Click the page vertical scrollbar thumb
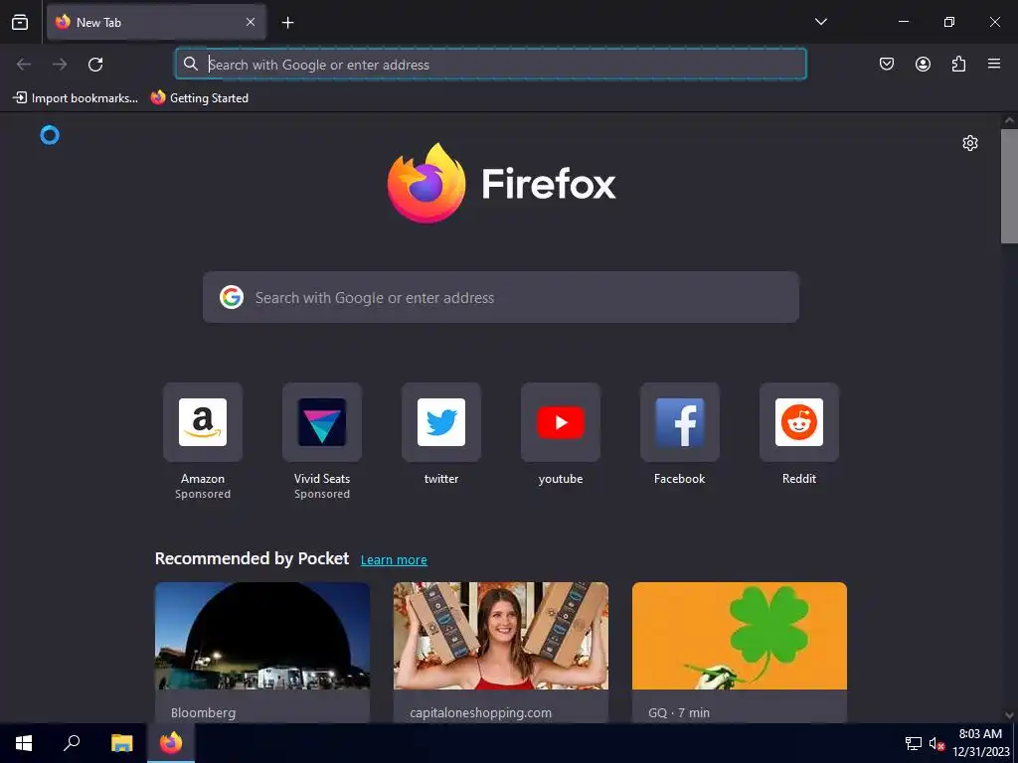This screenshot has width=1018, height=763. pos(1009,186)
